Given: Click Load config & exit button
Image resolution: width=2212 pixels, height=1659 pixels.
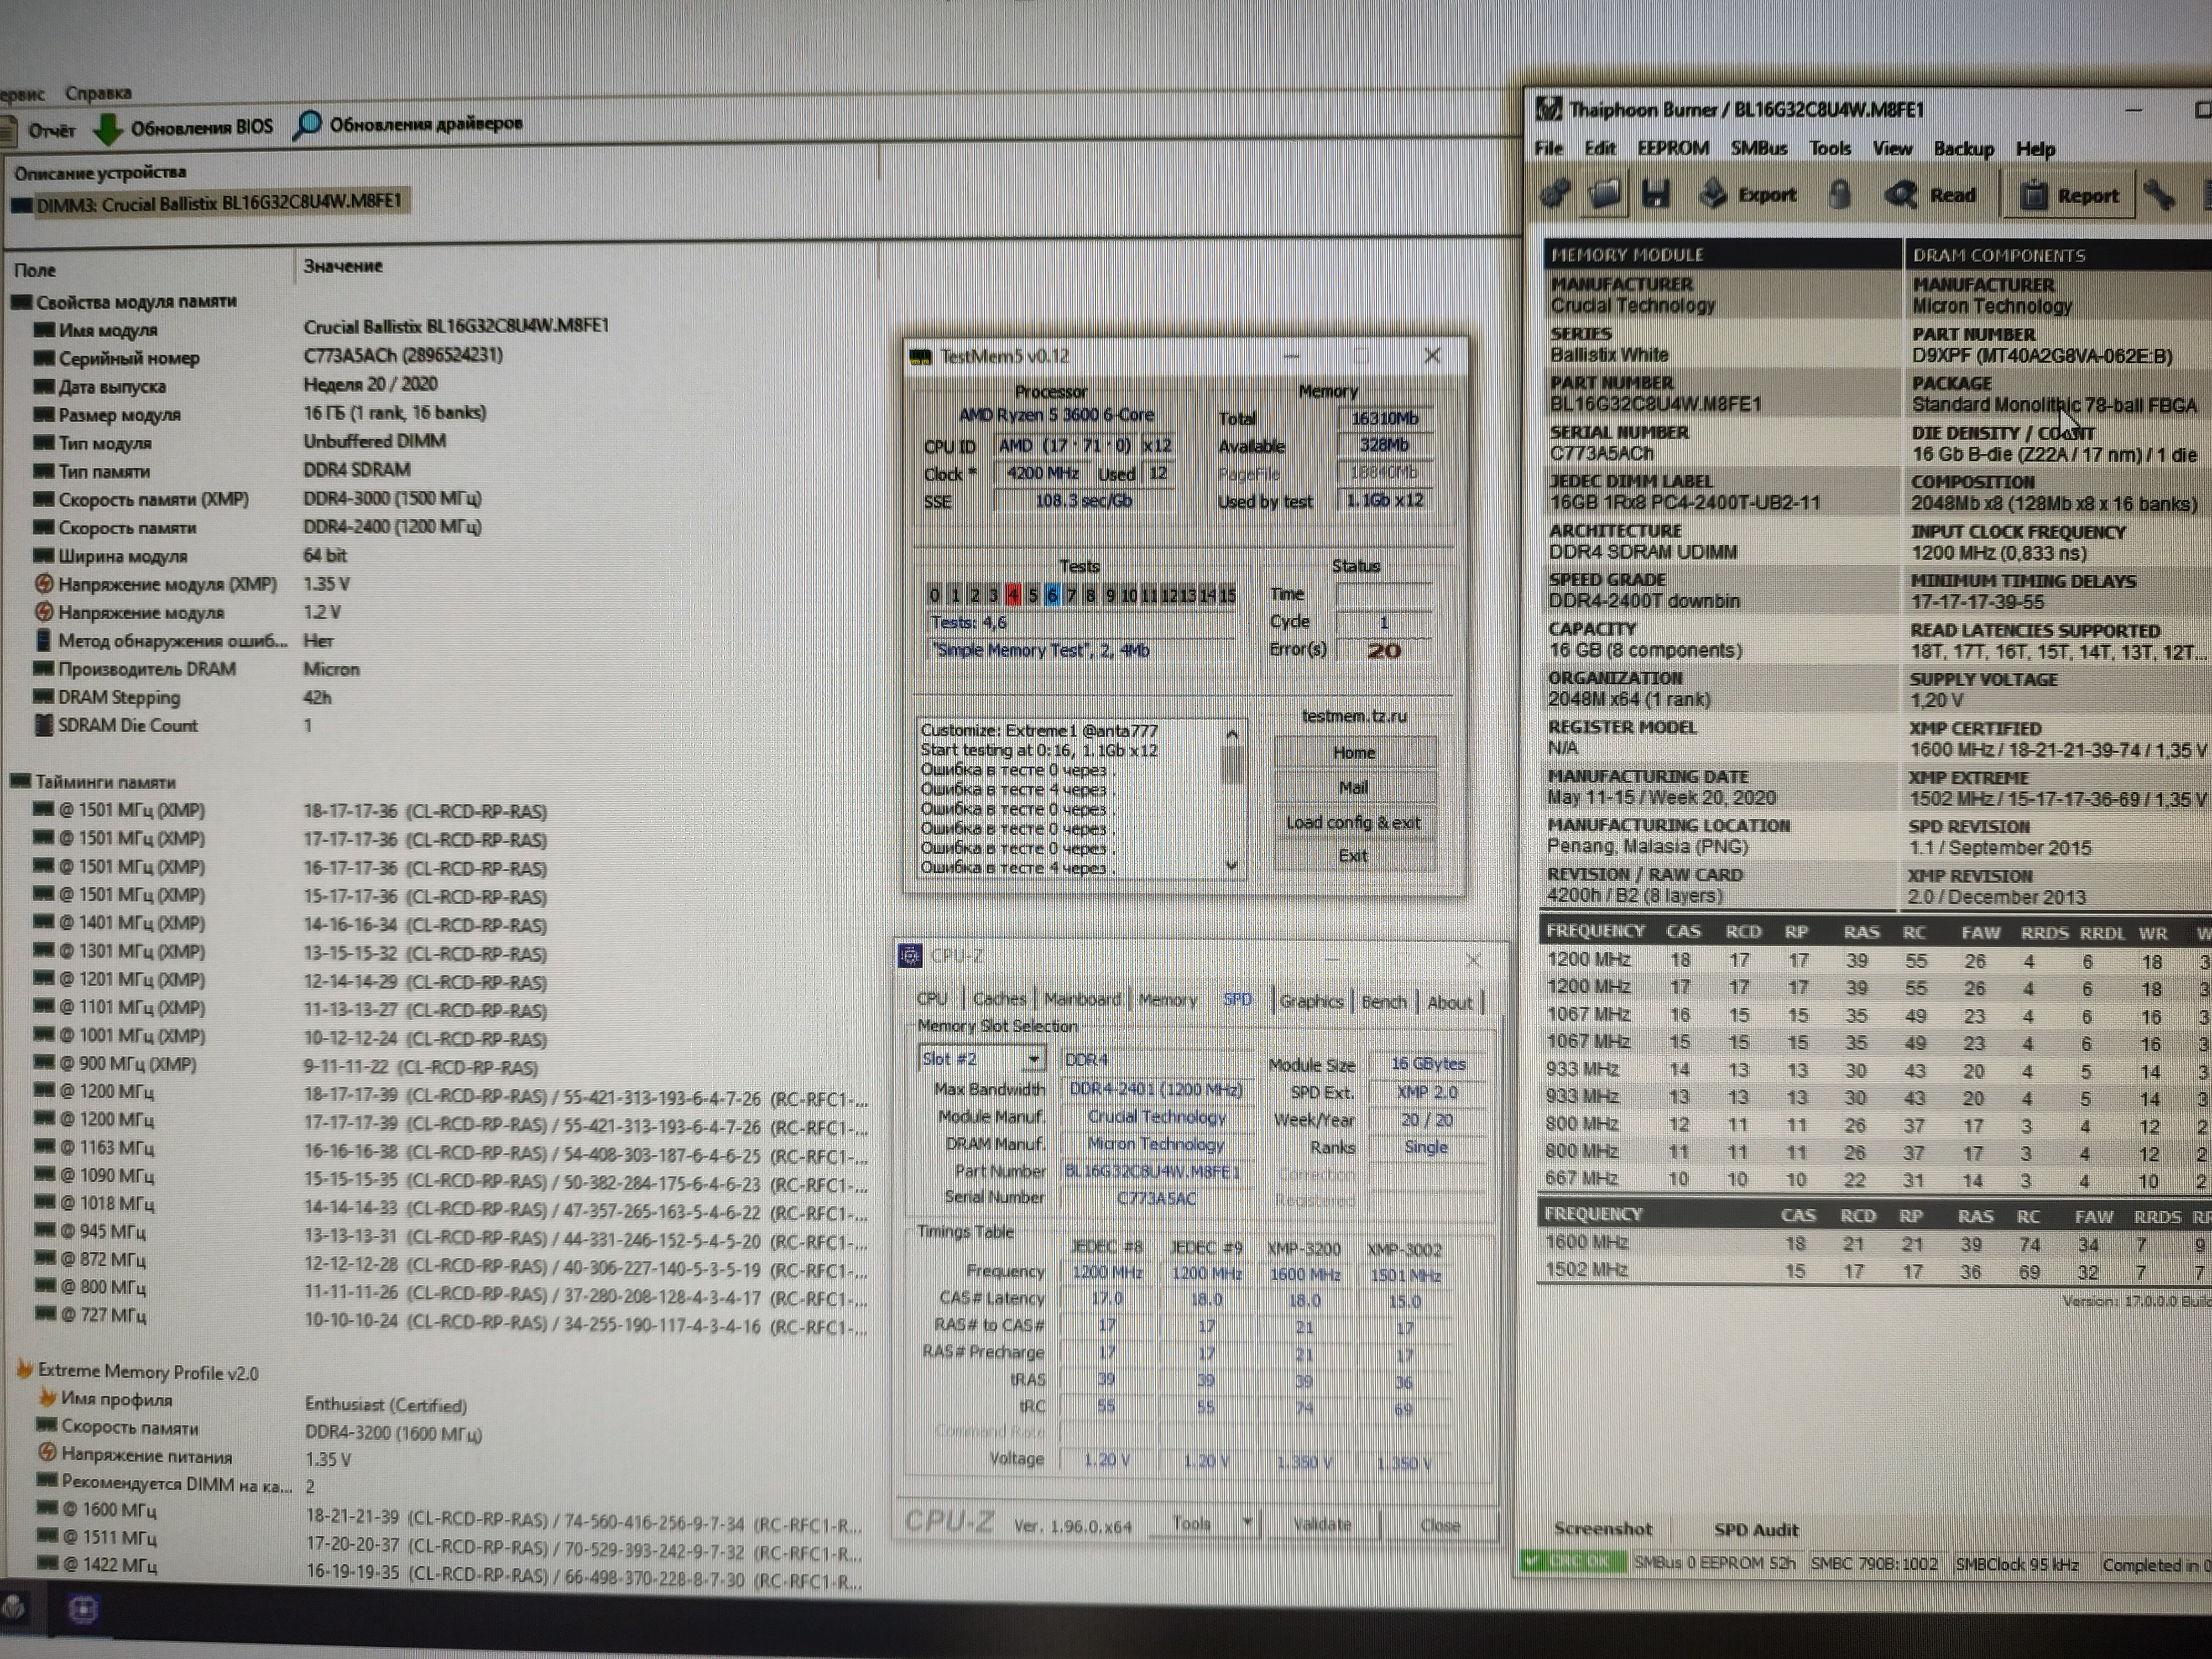Looking at the screenshot, I should (x=1353, y=822).
